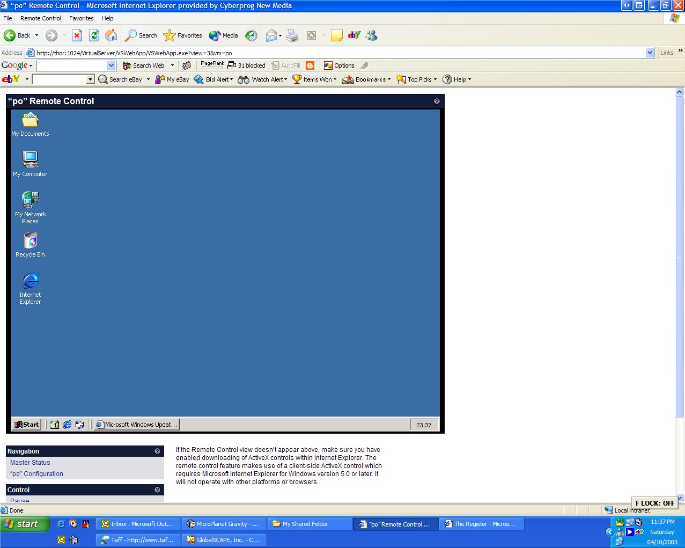This screenshot has height=548, width=685.
Task: Click the Google toolbar highlighter pen icon
Action: 365,65
